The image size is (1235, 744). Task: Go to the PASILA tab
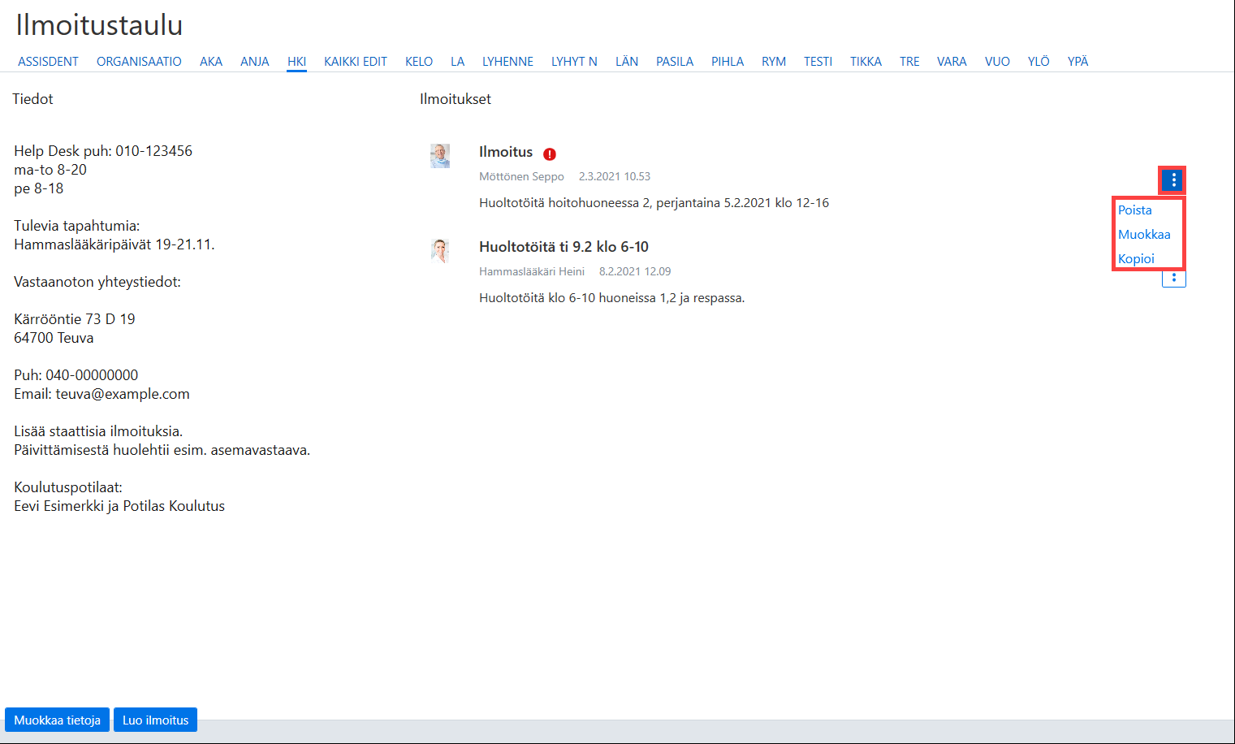(x=675, y=62)
